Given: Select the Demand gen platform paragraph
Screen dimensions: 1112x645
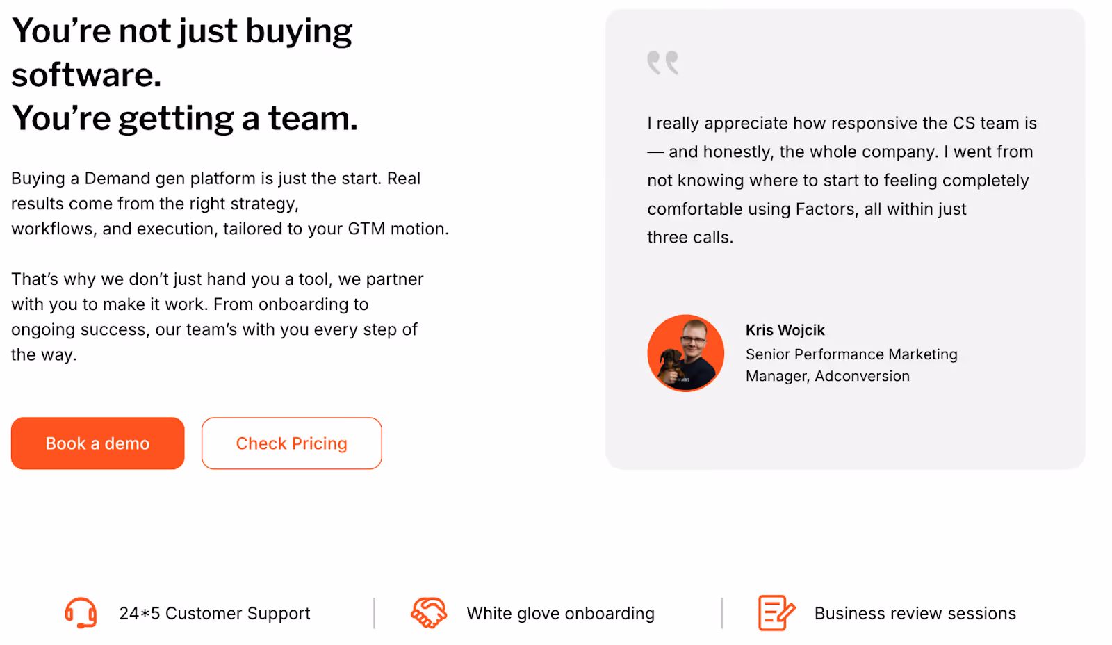Looking at the screenshot, I should tap(229, 203).
